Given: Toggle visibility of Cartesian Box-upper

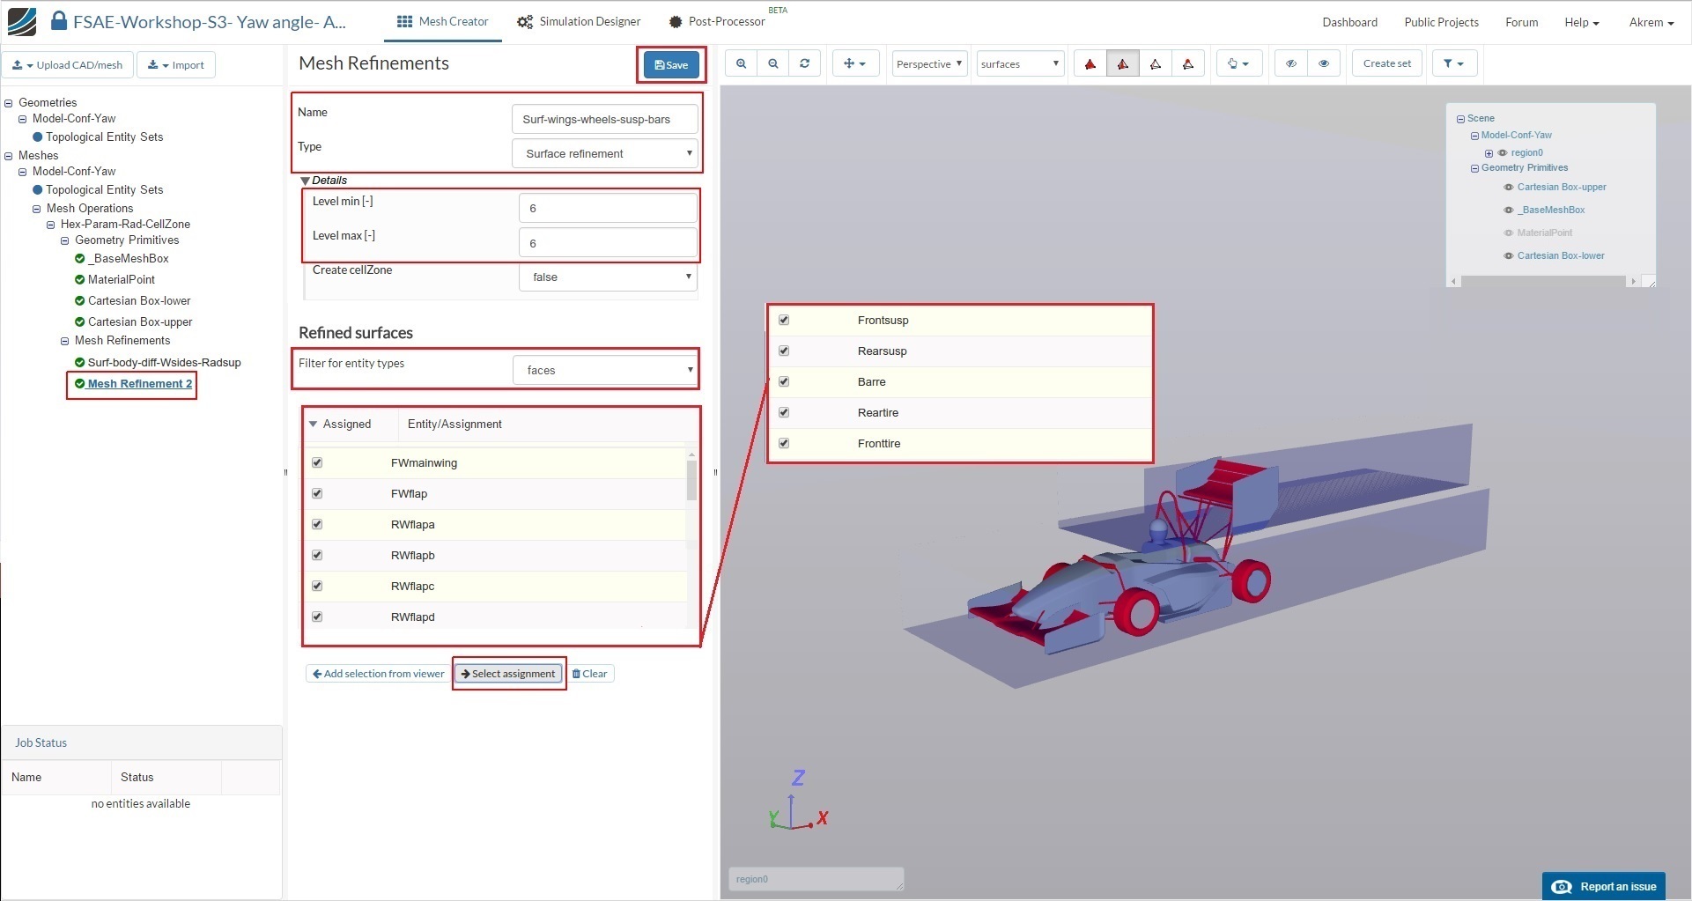Looking at the screenshot, I should (x=1508, y=187).
